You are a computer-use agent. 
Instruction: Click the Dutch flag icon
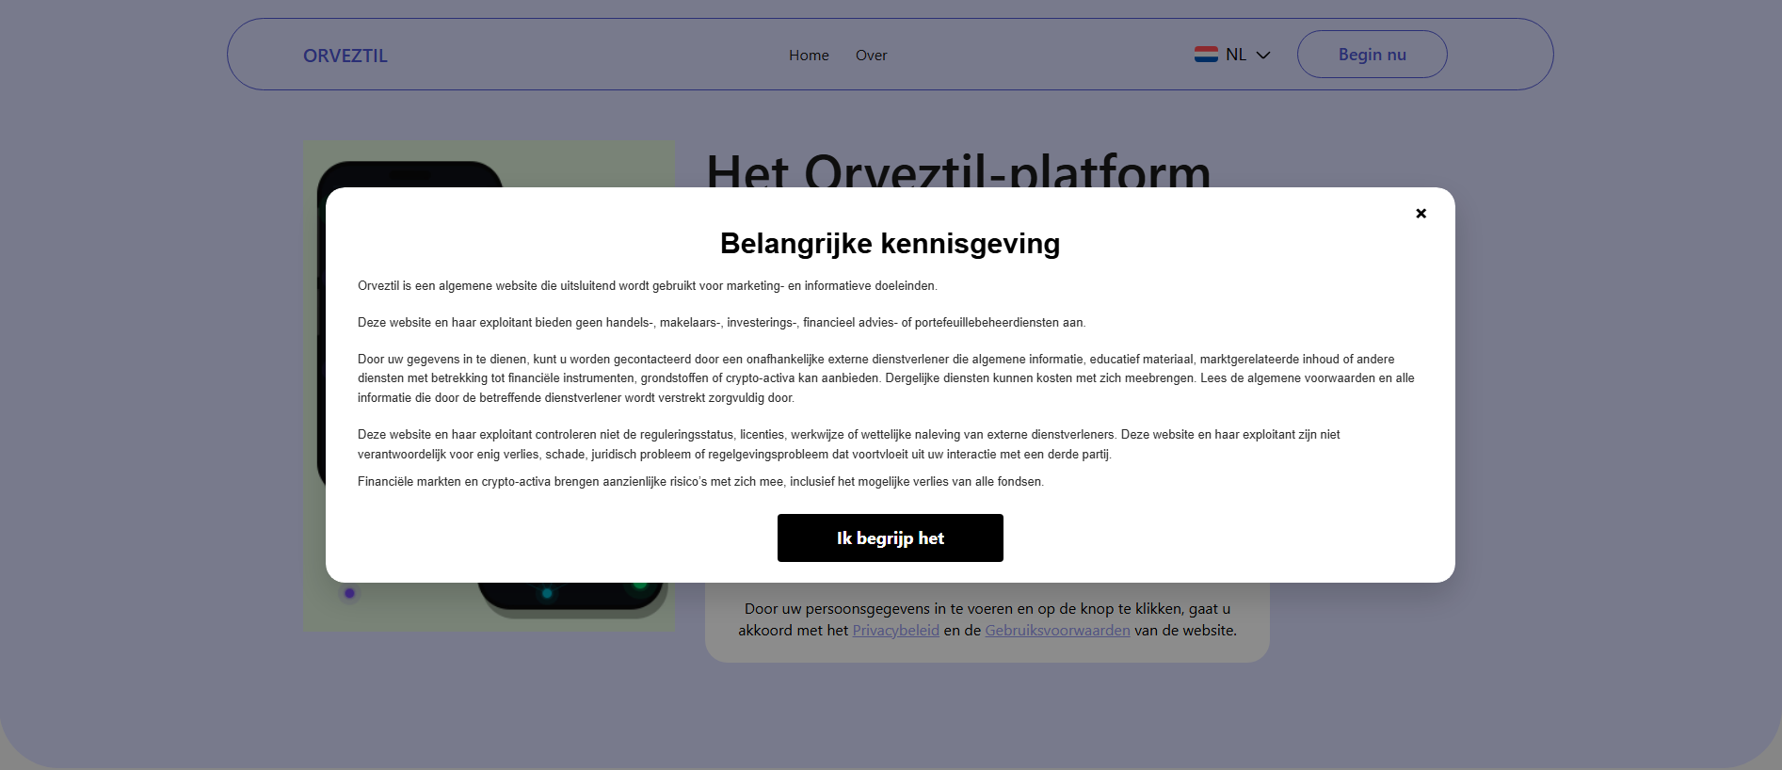pyautogui.click(x=1206, y=55)
